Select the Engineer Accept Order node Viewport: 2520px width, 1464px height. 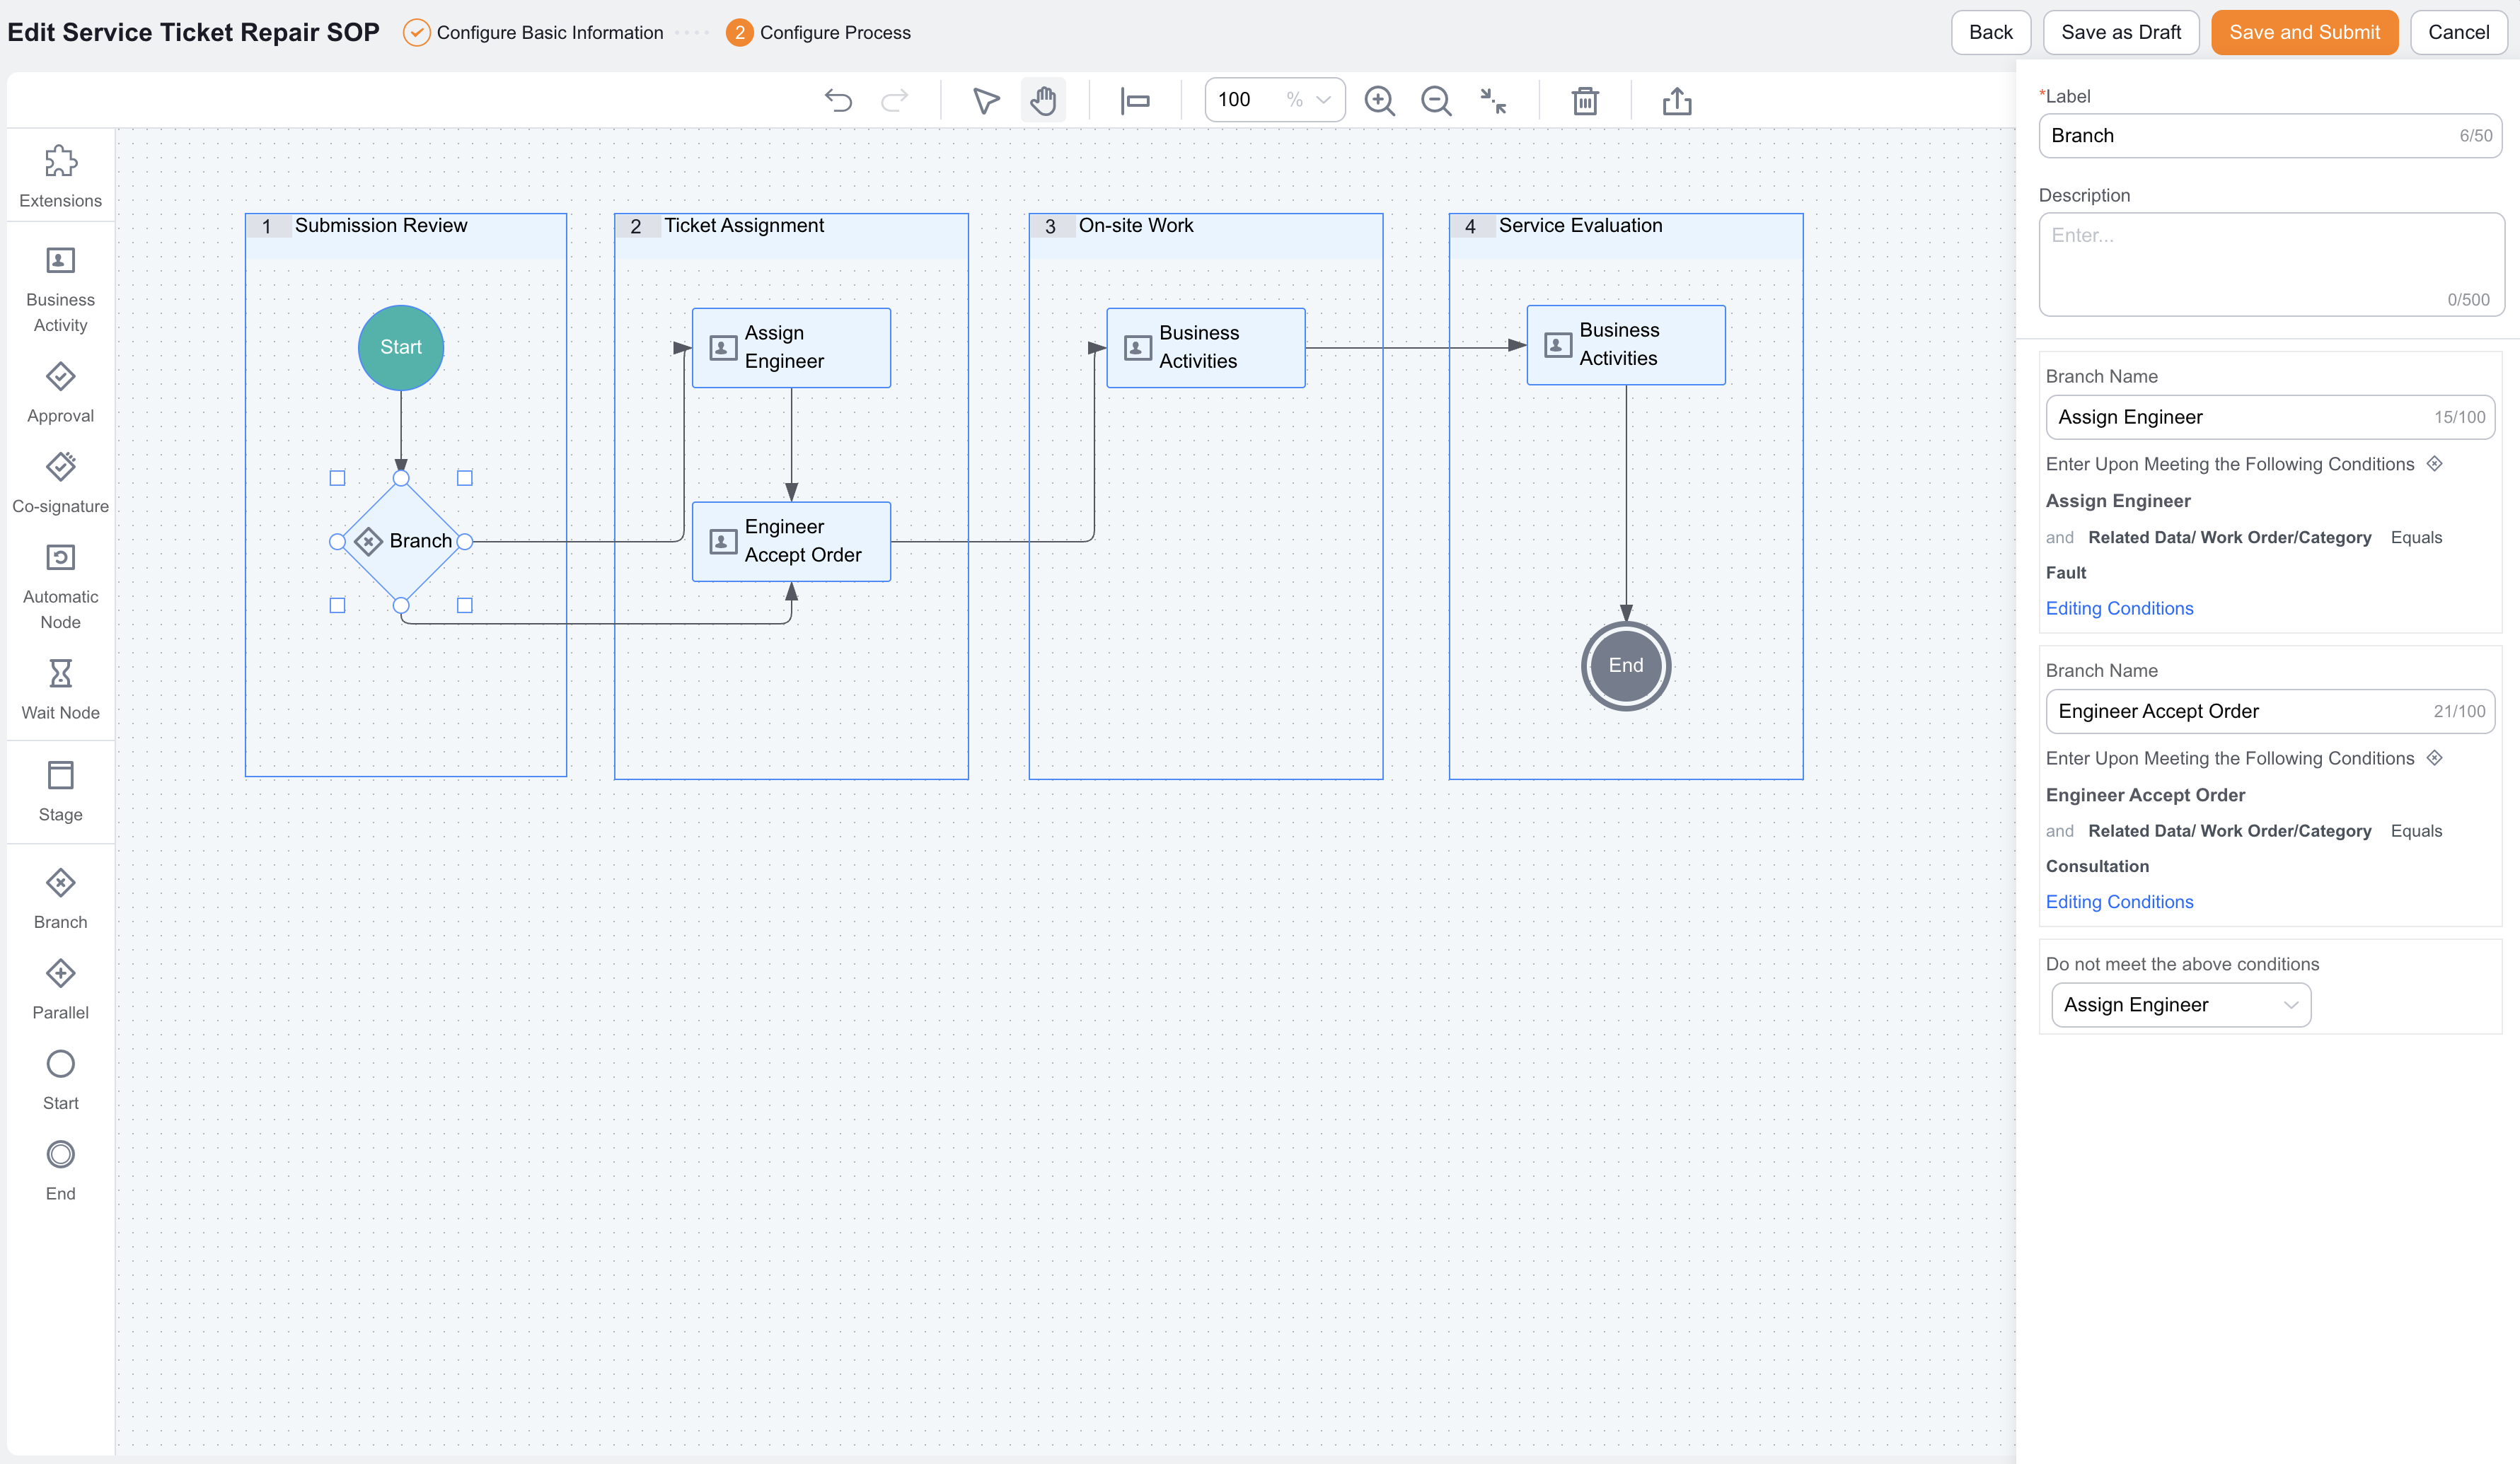(x=791, y=541)
